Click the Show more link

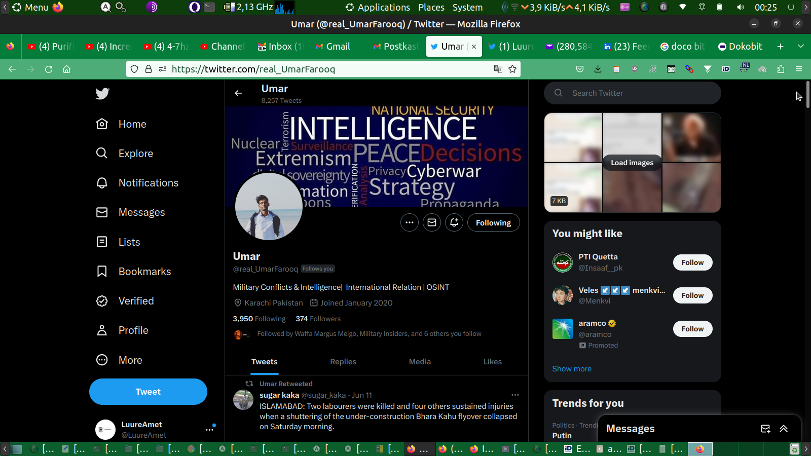point(571,369)
